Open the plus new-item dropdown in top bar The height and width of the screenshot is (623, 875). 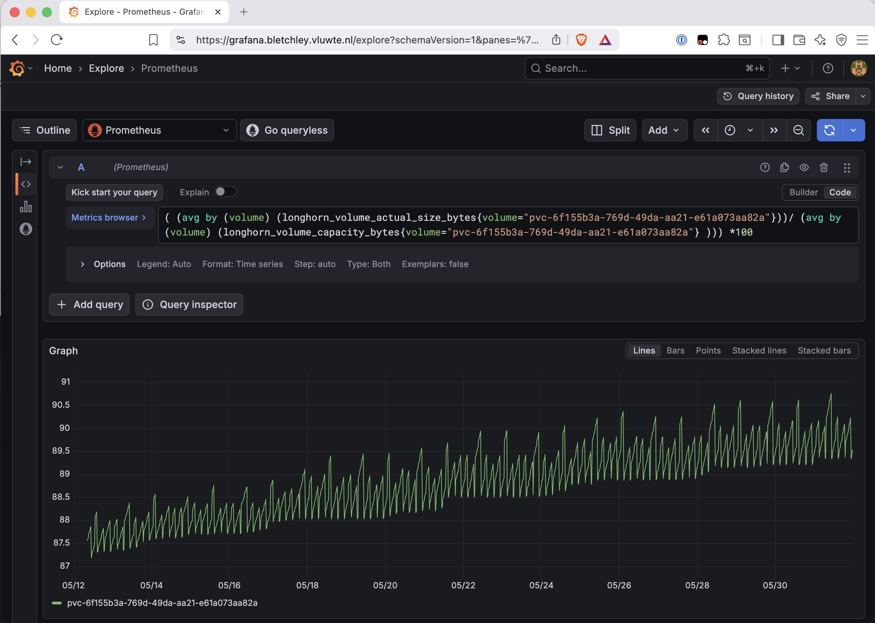click(x=790, y=68)
